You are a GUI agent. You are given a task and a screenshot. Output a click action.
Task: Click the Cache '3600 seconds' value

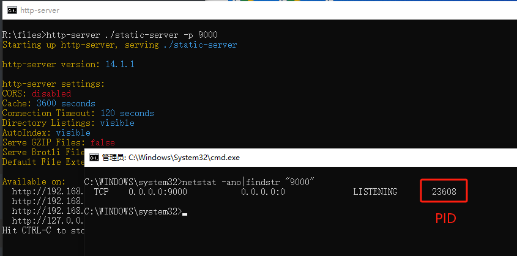(x=66, y=104)
